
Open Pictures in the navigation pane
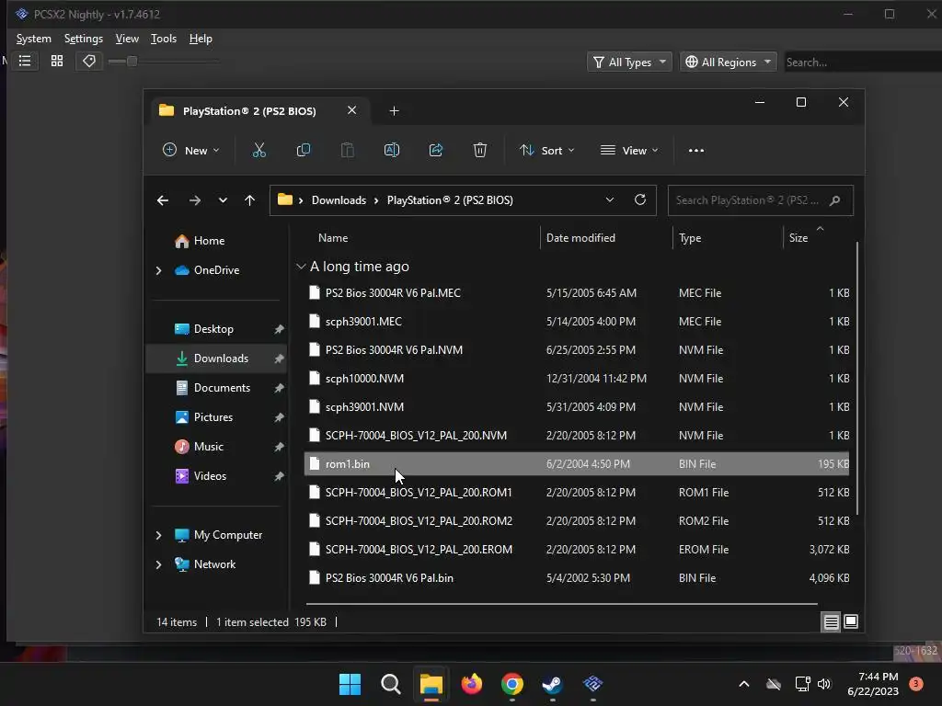[213, 417]
